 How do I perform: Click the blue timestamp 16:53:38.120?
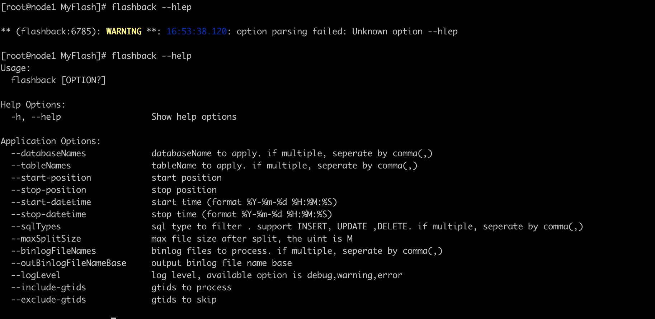196,32
